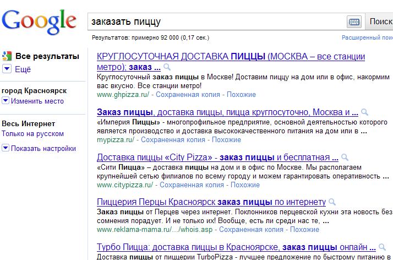Click Изменить место link
This screenshot has height=260, width=393.
[37, 101]
